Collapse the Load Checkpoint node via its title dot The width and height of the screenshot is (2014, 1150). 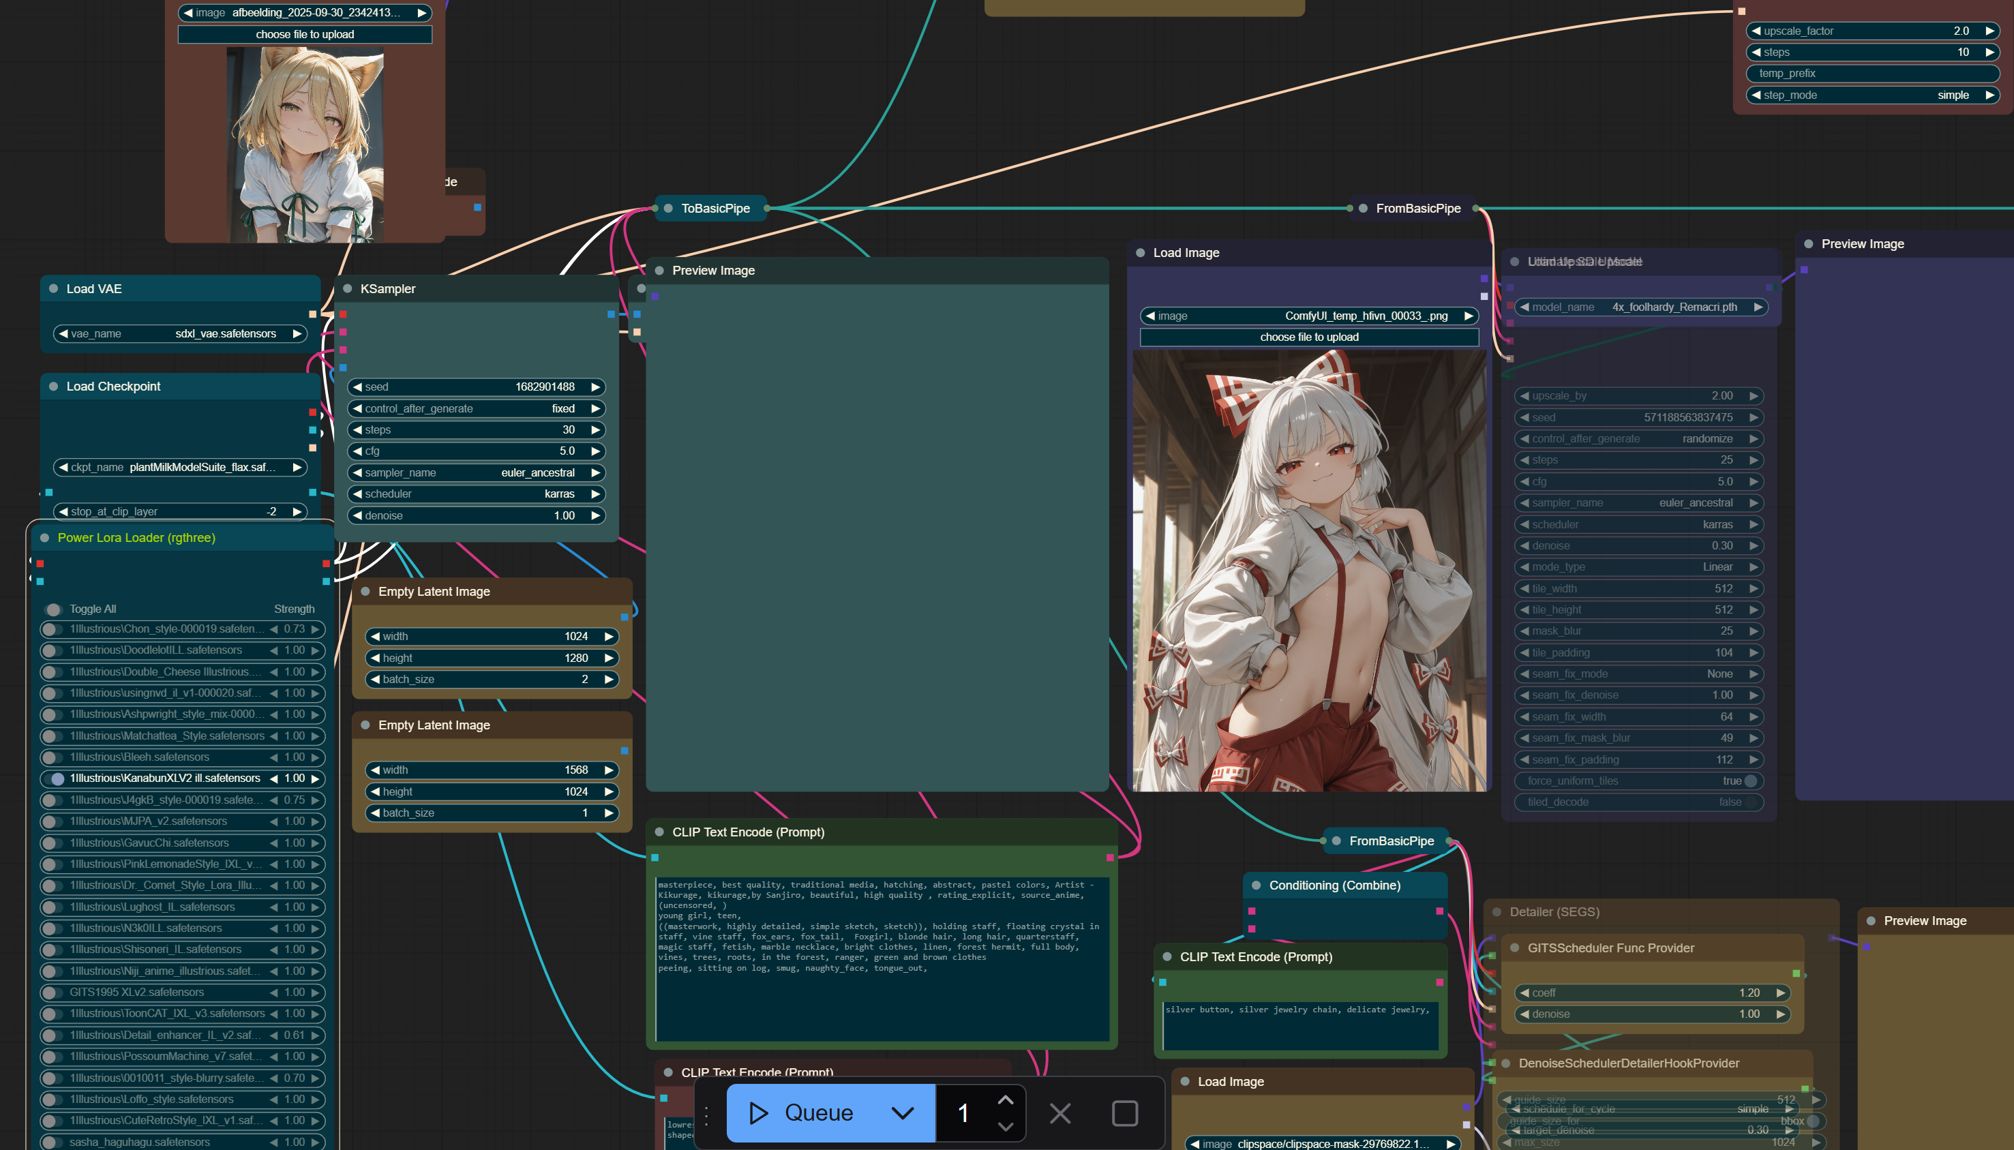pos(54,387)
